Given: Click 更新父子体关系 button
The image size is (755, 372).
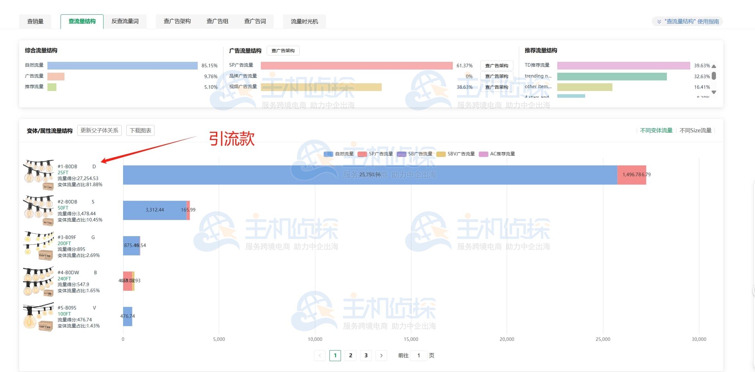Looking at the screenshot, I should pos(99,130).
